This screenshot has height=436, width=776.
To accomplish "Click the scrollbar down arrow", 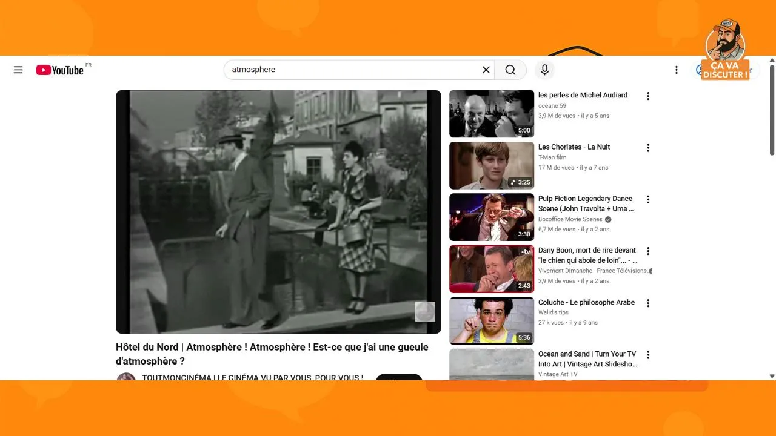I will coord(772,376).
